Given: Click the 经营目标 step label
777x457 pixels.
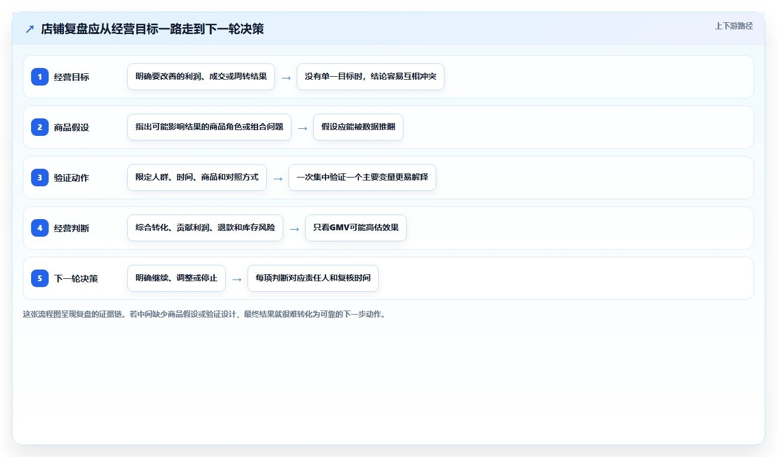Looking at the screenshot, I should pyautogui.click(x=72, y=77).
